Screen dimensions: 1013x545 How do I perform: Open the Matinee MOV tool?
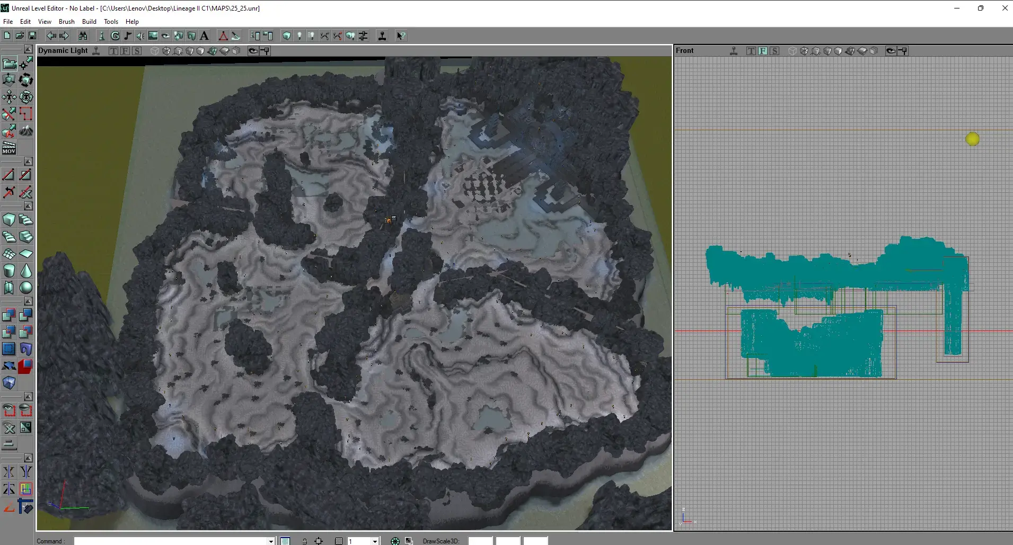pyautogui.click(x=9, y=148)
